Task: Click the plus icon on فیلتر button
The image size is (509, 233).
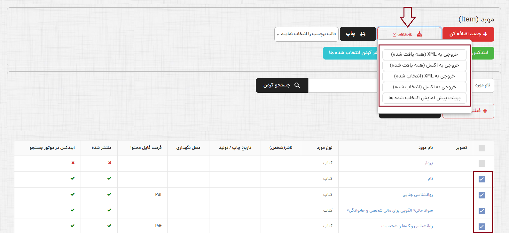Action: point(485,111)
